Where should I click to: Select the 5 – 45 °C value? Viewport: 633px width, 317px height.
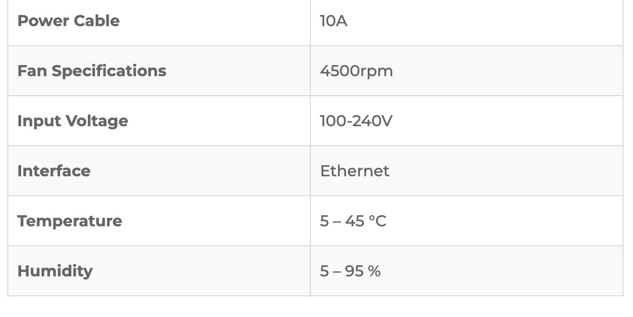pyautogui.click(x=353, y=221)
